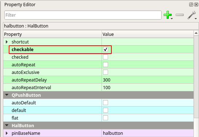
Task: Click the minus remove dynamic property icon
Action: coord(180,15)
